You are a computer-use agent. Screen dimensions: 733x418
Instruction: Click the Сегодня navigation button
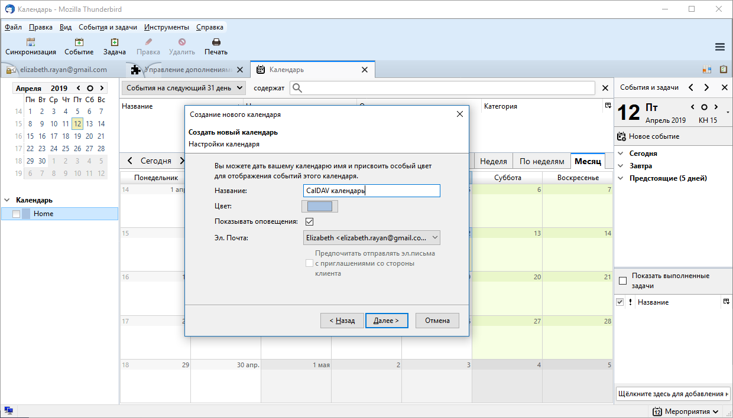point(156,161)
